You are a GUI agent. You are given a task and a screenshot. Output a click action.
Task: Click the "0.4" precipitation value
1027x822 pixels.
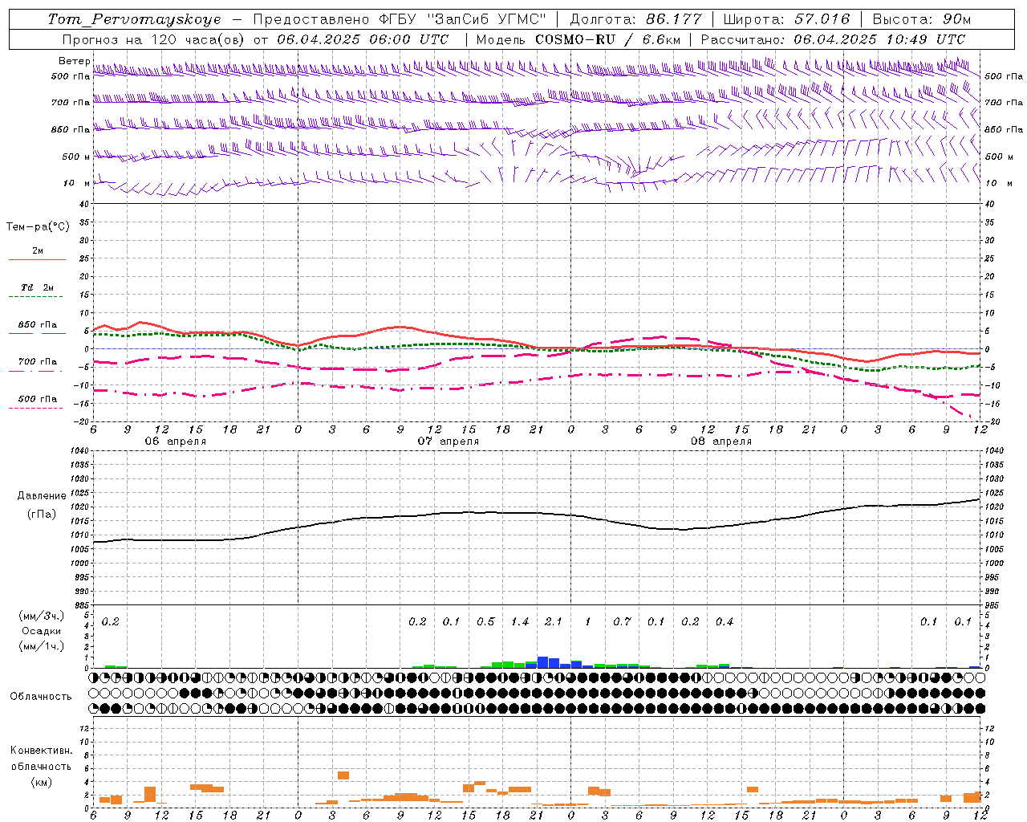pyautogui.click(x=725, y=622)
